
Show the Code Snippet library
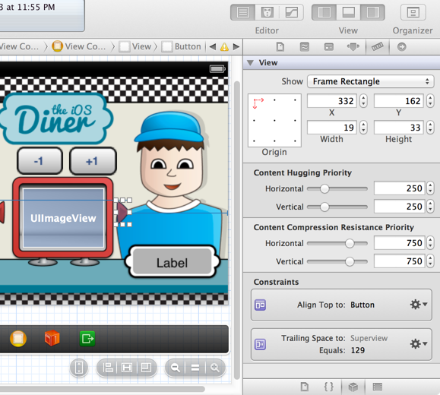[329, 387]
